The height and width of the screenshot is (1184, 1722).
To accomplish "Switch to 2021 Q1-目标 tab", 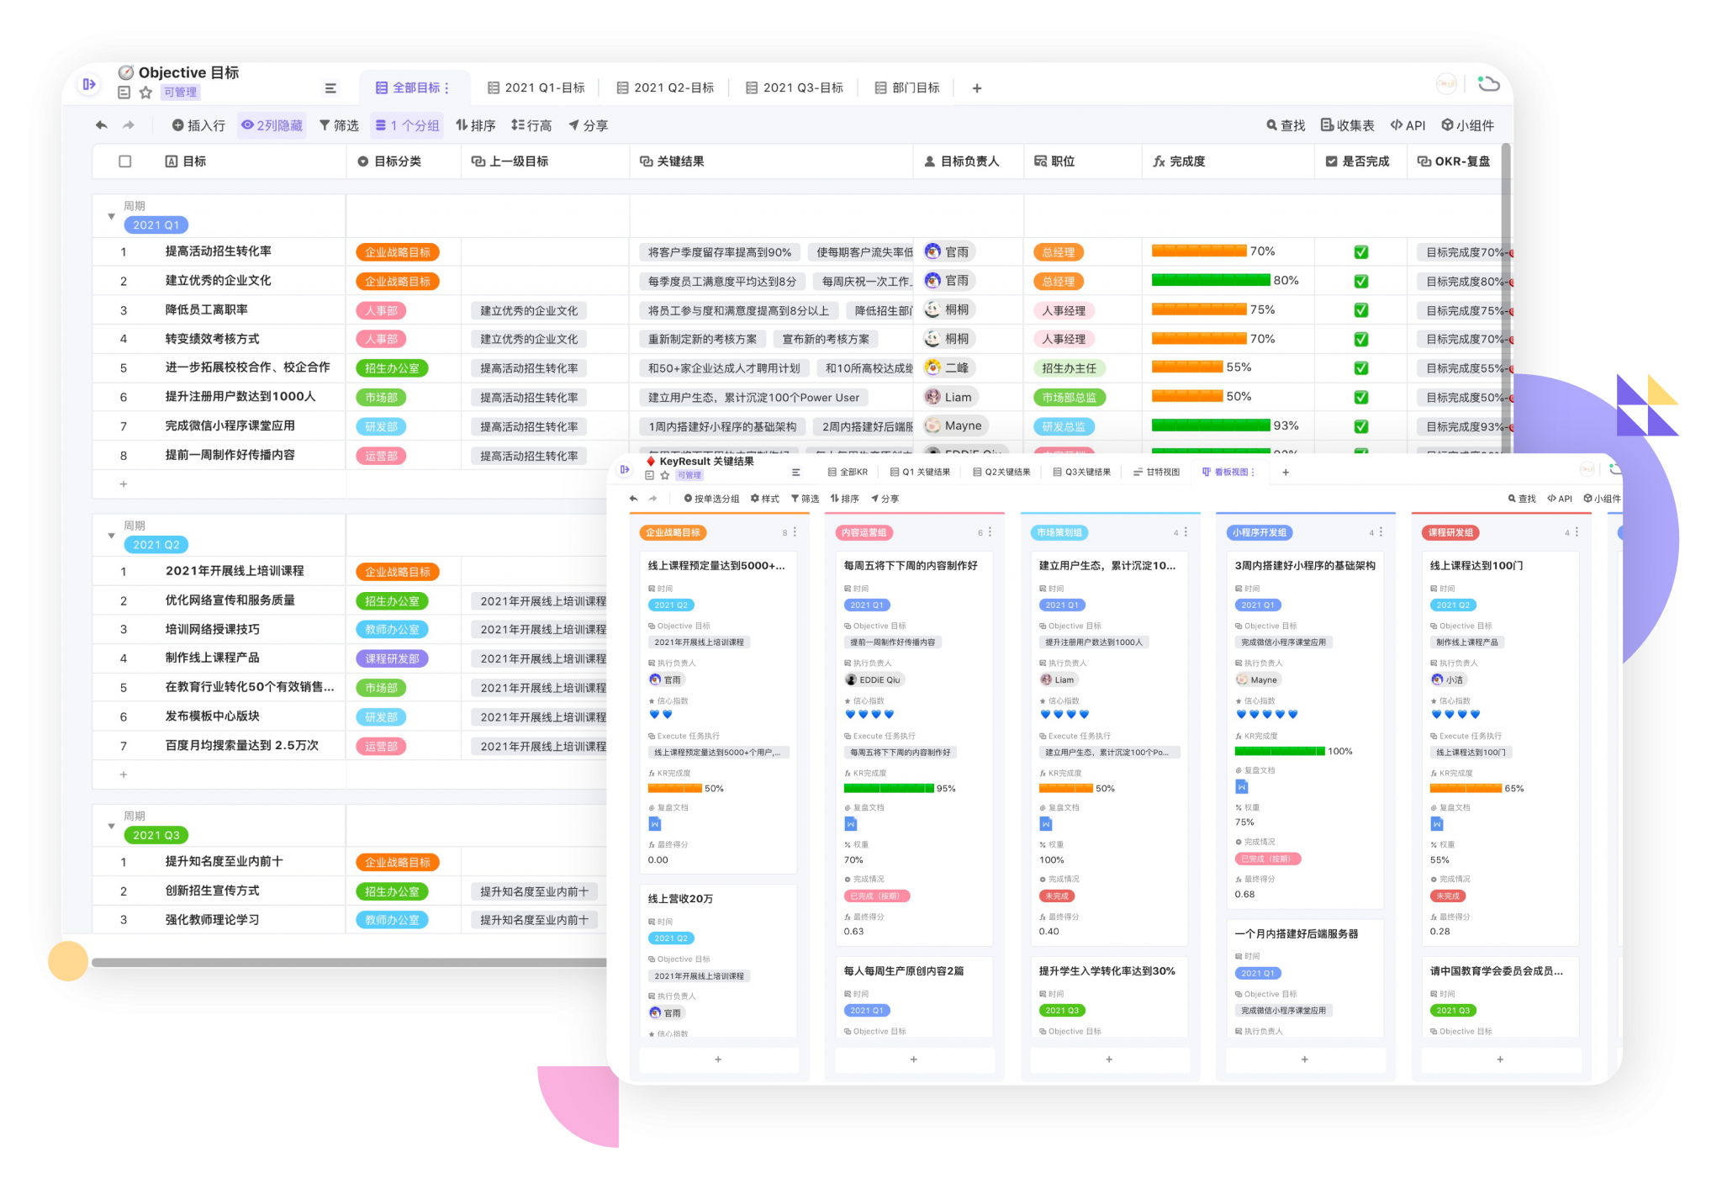I will click(x=536, y=88).
